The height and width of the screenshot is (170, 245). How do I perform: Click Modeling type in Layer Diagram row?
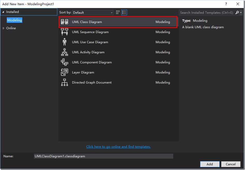tap(163, 72)
